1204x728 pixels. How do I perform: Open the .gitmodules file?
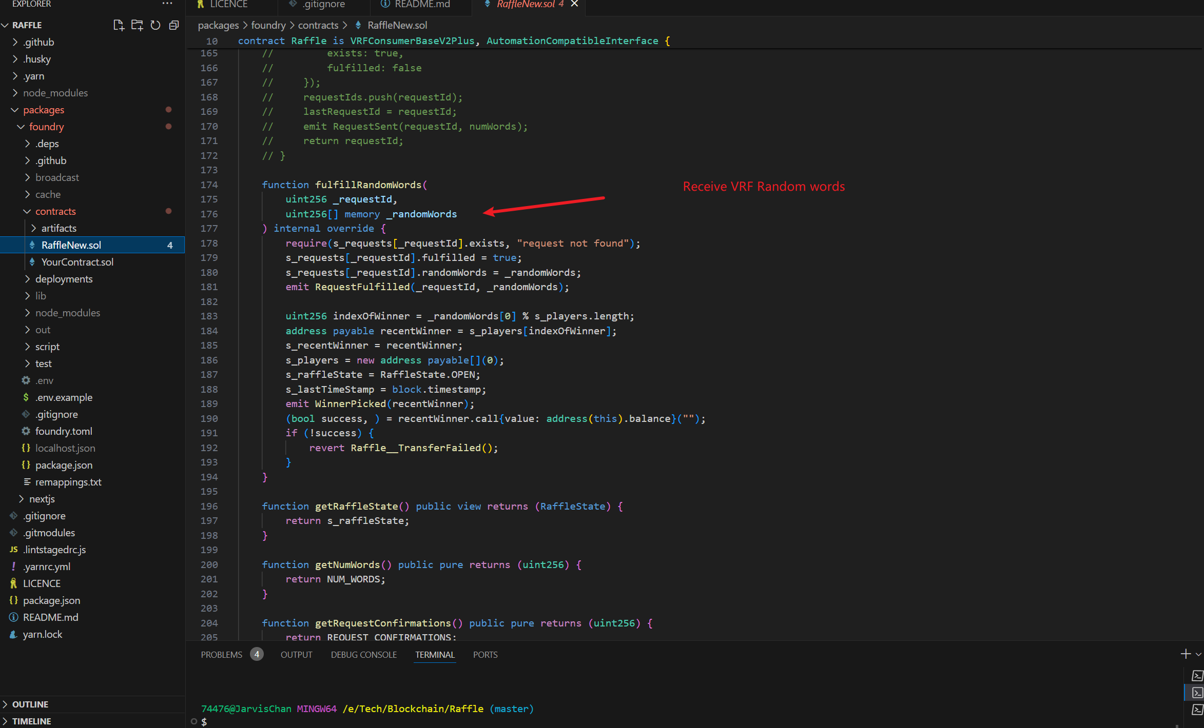click(92, 533)
